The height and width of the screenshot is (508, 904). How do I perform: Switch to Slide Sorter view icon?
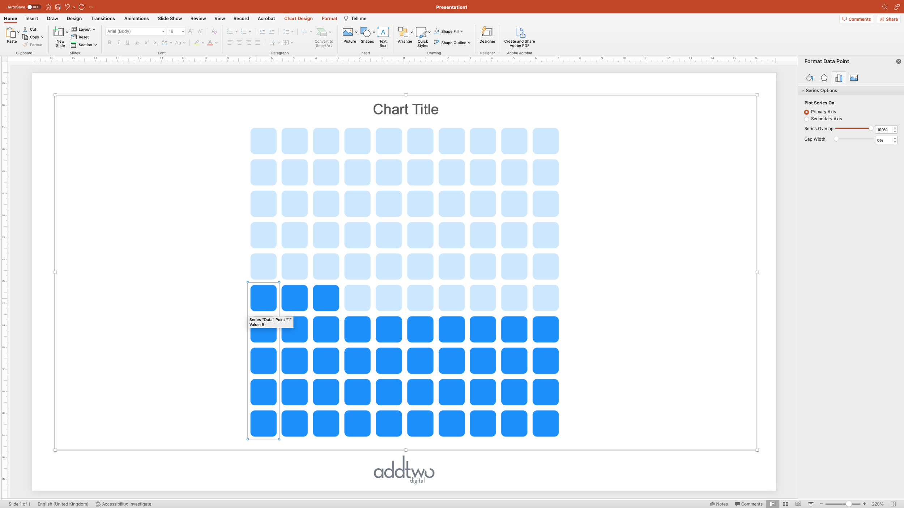click(x=785, y=504)
